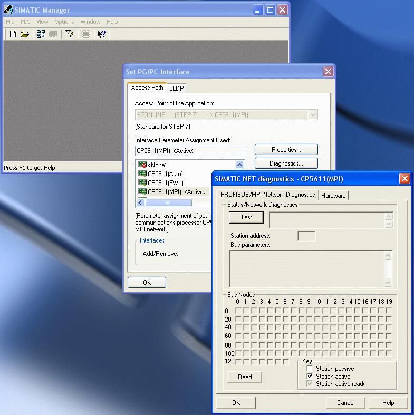Select CP5611(Auto) in the interface list
Viewport: 414px width, 415px height.
165,174
